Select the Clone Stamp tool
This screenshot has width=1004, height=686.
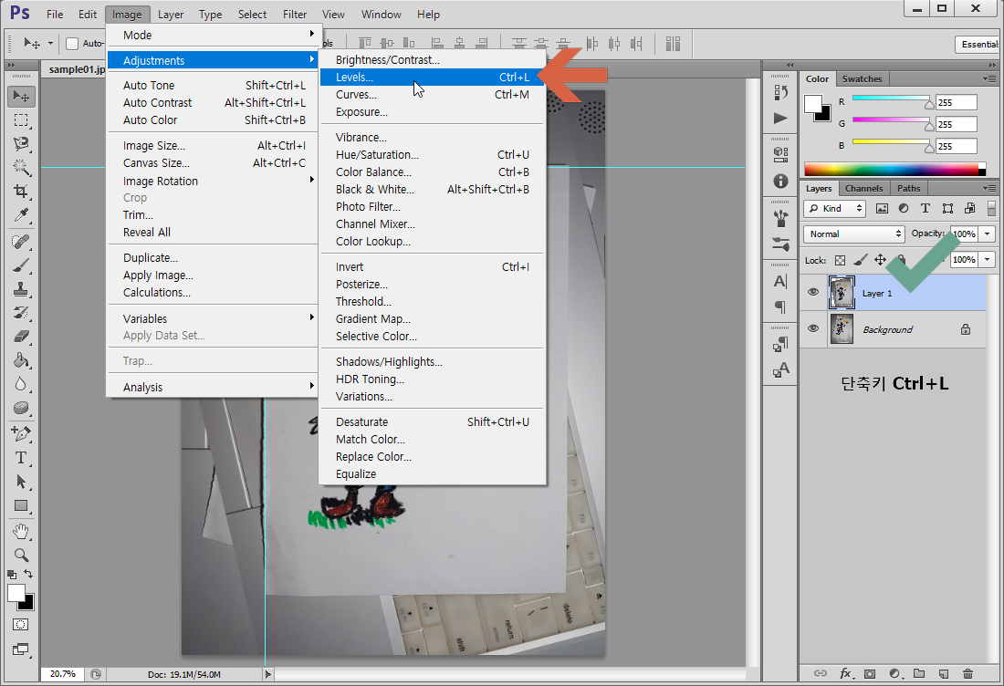tap(21, 289)
